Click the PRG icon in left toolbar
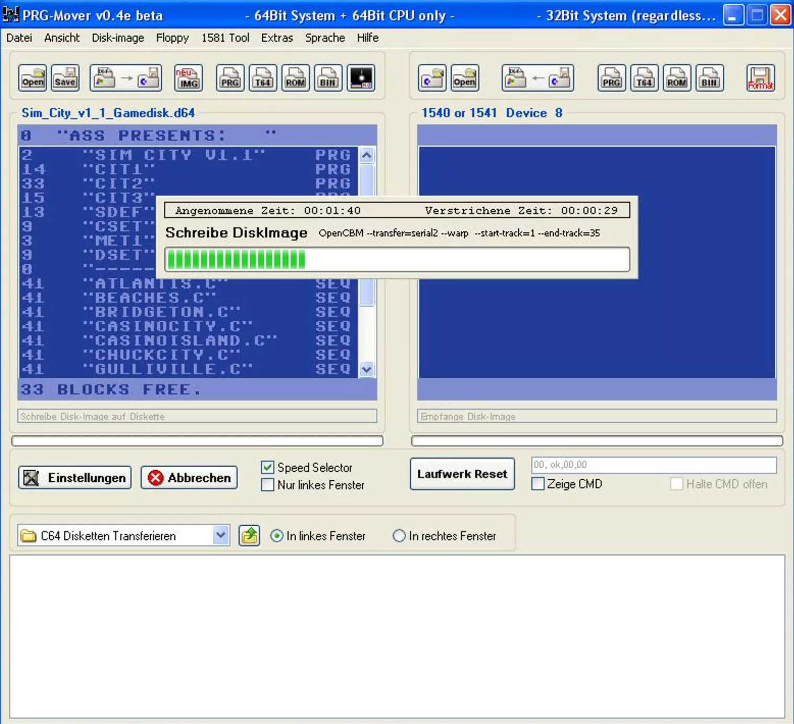 [x=230, y=78]
